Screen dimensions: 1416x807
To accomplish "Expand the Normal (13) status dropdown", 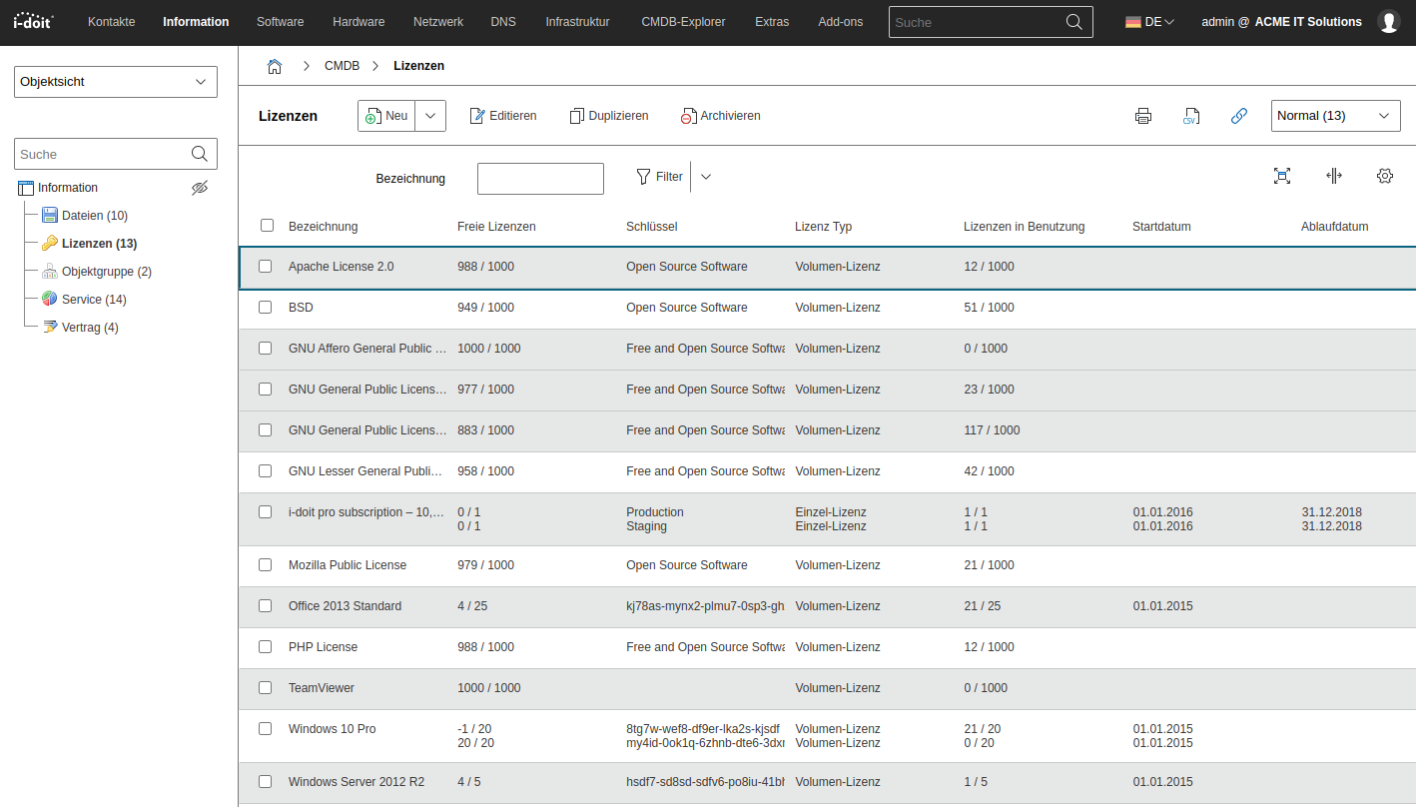I will tap(1335, 116).
